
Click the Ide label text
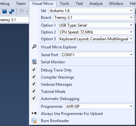[43, 11]
